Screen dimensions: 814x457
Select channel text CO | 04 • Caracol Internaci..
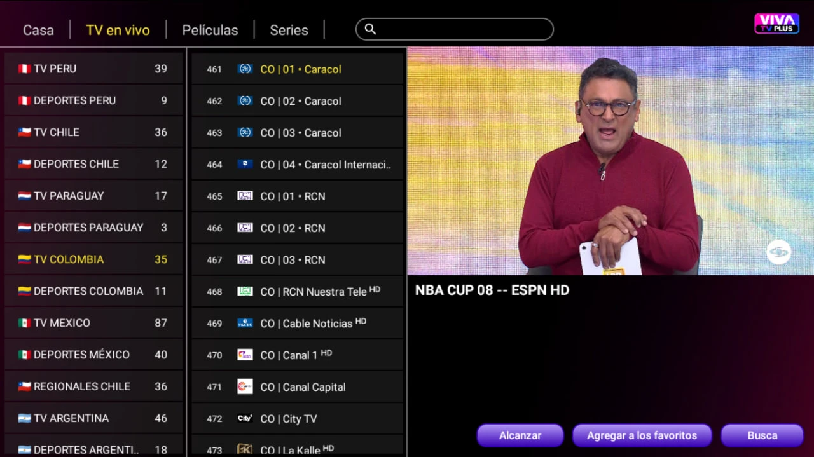326,165
